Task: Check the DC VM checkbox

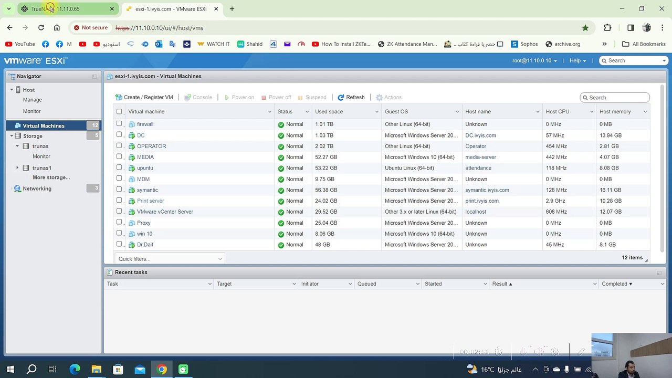Action: point(119,135)
